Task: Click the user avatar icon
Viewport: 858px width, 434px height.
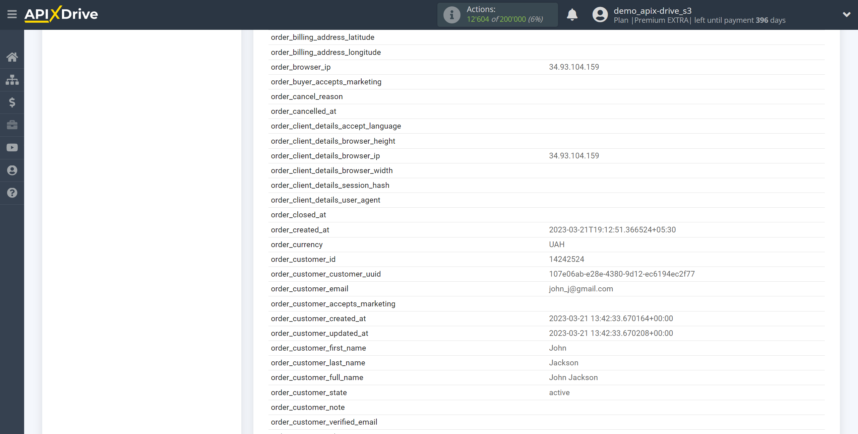Action: (600, 15)
